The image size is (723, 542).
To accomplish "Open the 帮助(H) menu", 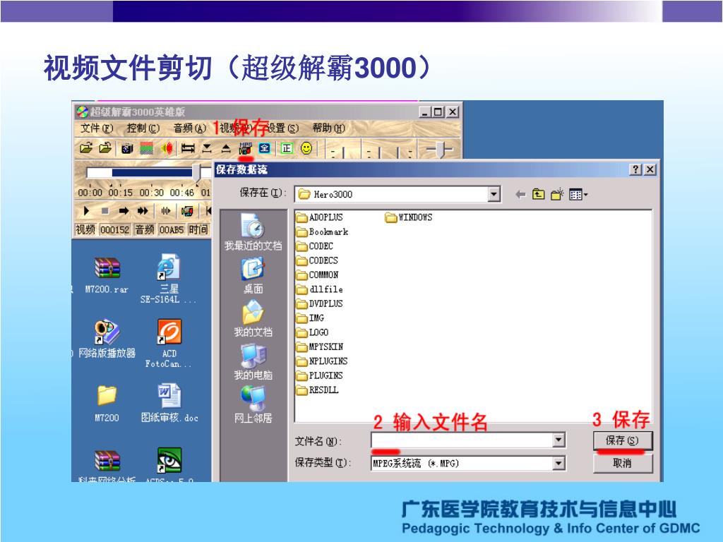I will (x=328, y=128).
